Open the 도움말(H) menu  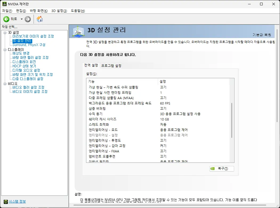point(78,11)
